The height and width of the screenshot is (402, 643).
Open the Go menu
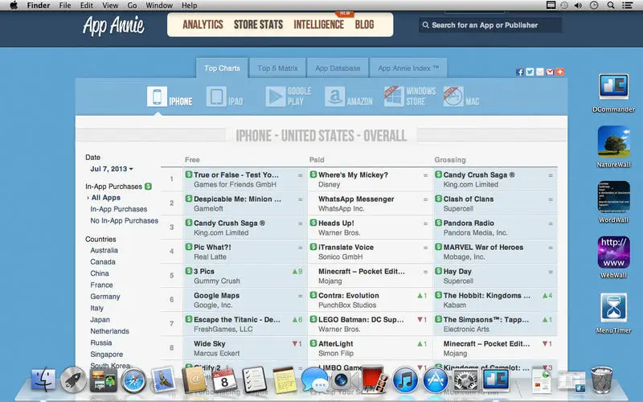pos(132,6)
